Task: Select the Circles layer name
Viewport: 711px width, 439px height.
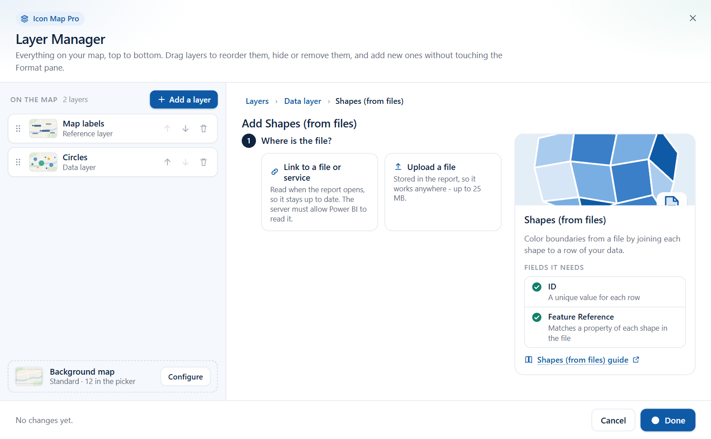Action: [x=75, y=157]
